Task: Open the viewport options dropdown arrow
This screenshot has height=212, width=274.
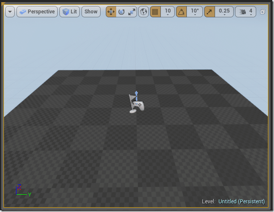Action: pyautogui.click(x=10, y=12)
